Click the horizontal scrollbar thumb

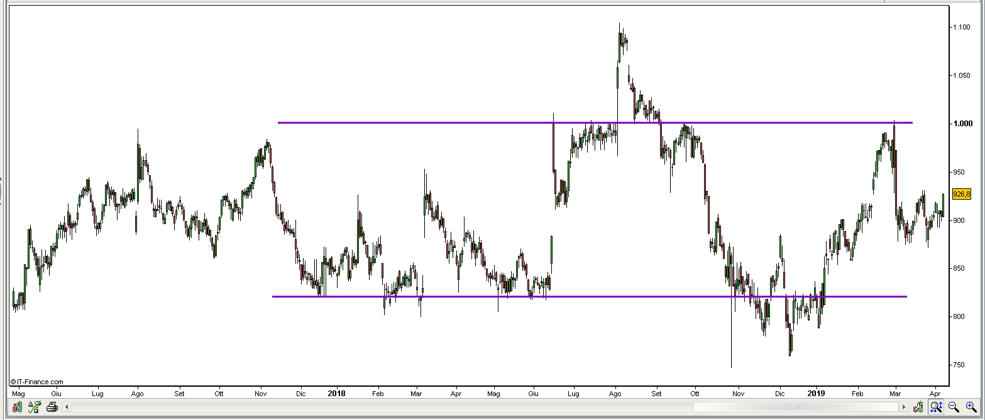tap(796, 407)
